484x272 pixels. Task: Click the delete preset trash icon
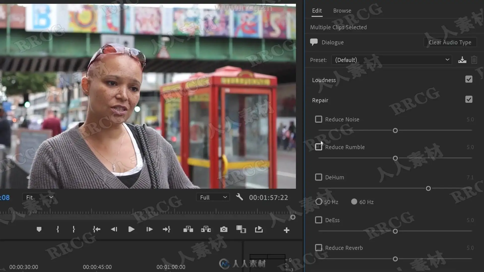pos(474,60)
